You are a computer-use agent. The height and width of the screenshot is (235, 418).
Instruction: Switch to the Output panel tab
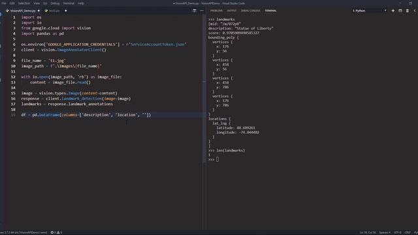coord(232,10)
